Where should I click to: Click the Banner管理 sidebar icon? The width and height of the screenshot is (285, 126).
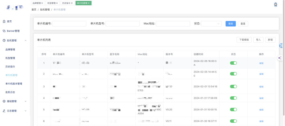(x=4, y=31)
